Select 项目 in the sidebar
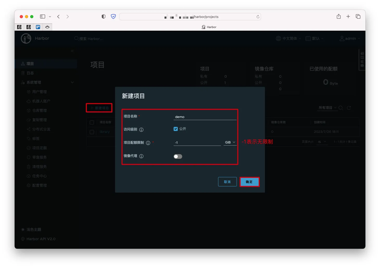Screen dimensions: 380x268 tap(46, 64)
